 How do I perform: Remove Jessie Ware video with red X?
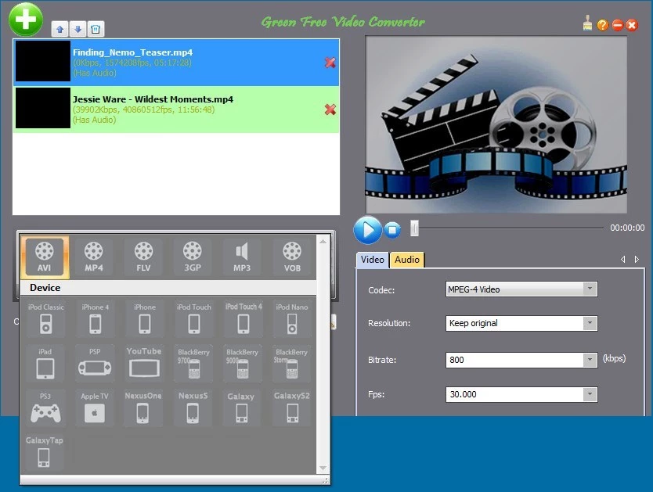[330, 110]
